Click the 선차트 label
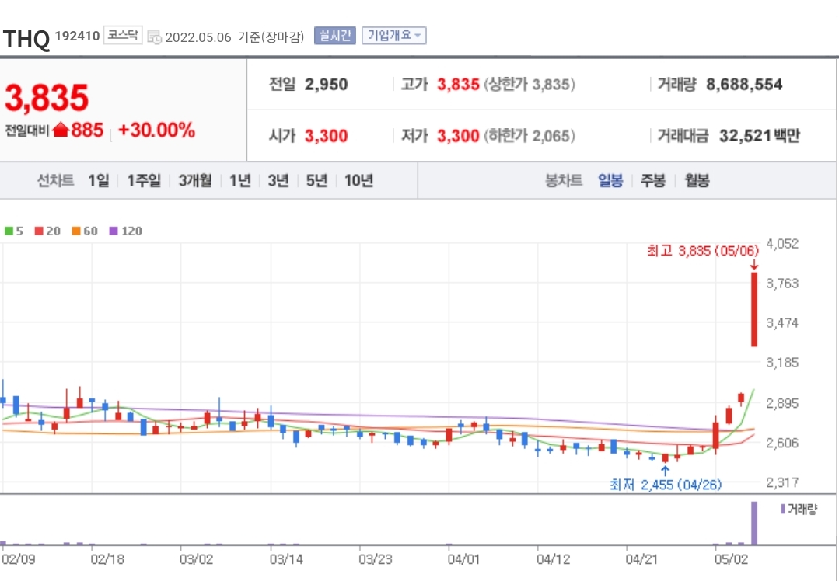The height and width of the screenshot is (581, 839). 55,181
